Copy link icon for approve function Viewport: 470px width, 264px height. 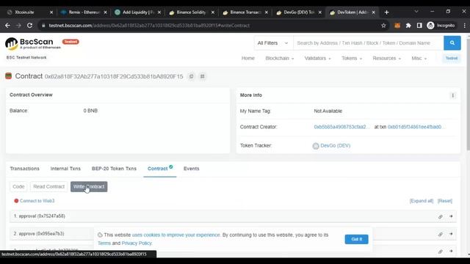click(441, 234)
